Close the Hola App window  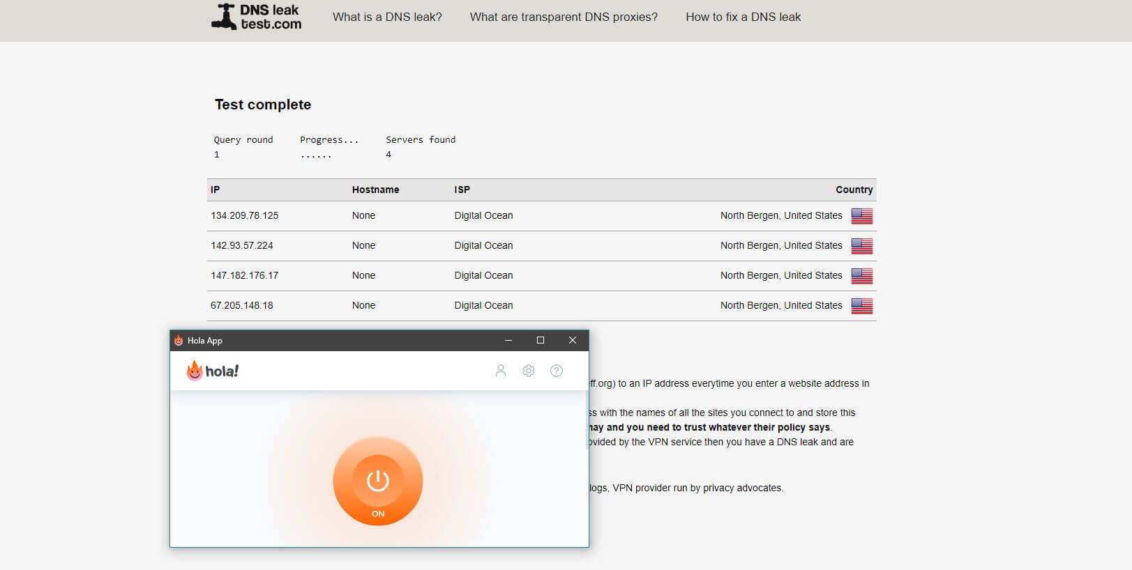[573, 340]
